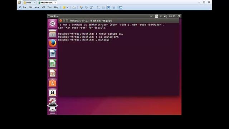The image size is (229, 129).
Task: Launch LibreOffice Writer from the launcher
Action: coord(53,53)
